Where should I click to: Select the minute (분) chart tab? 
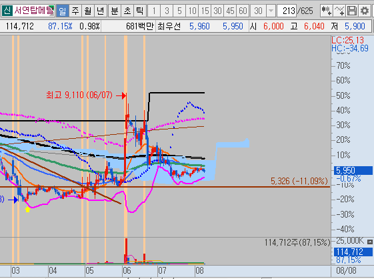coord(115,11)
